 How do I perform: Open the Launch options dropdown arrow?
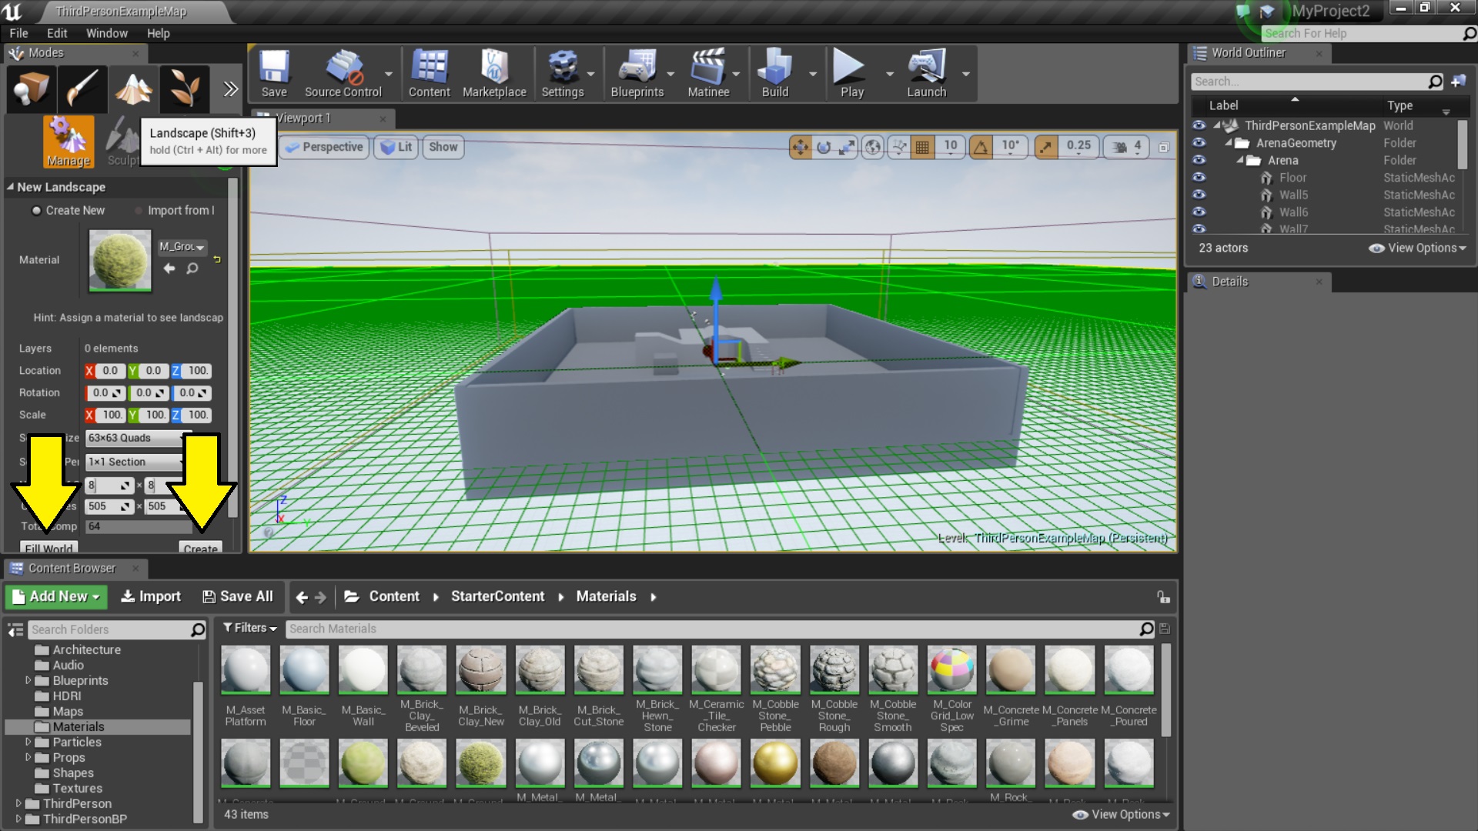click(965, 74)
